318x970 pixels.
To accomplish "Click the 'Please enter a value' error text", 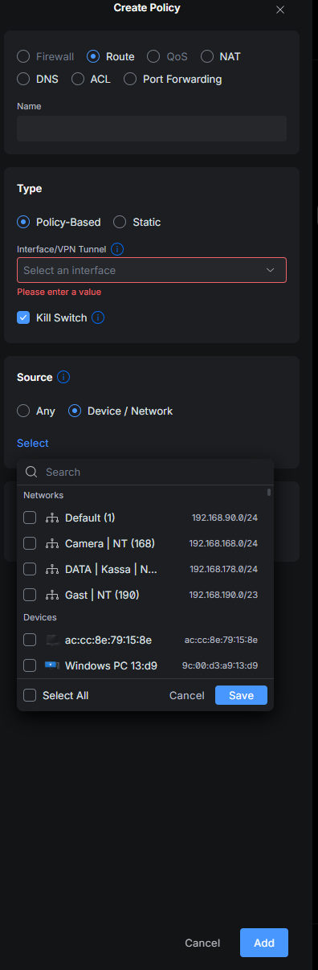I will tap(59, 292).
